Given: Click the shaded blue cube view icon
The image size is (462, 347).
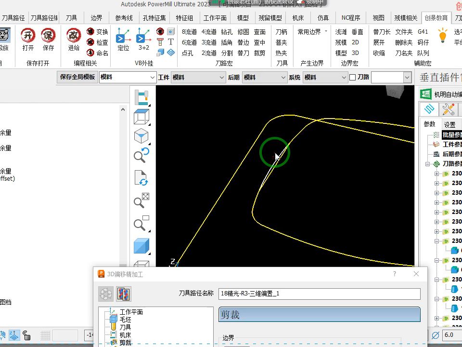Looking at the screenshot, I should tap(141, 246).
